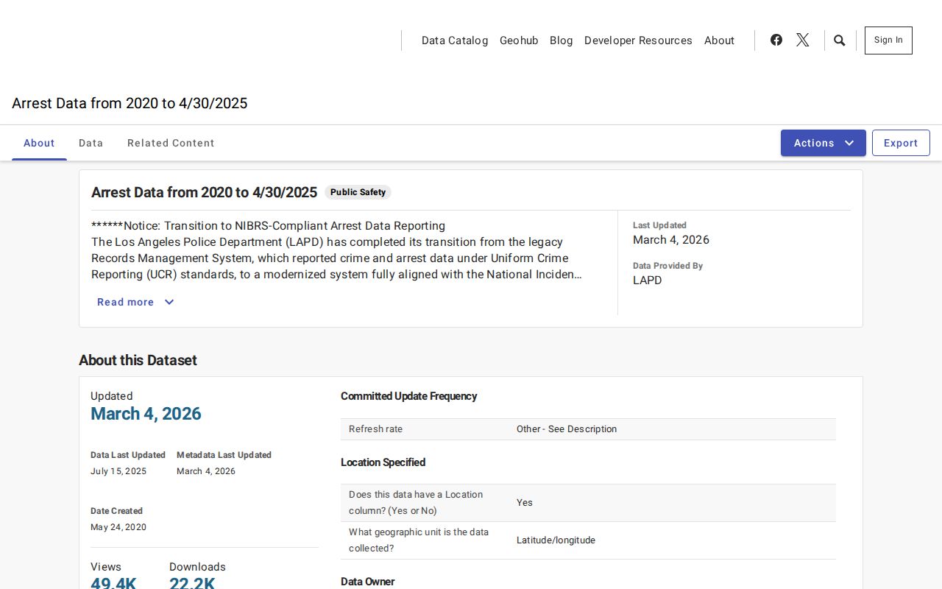Click the Export button
Image resolution: width=942 pixels, height=589 pixels.
point(901,143)
